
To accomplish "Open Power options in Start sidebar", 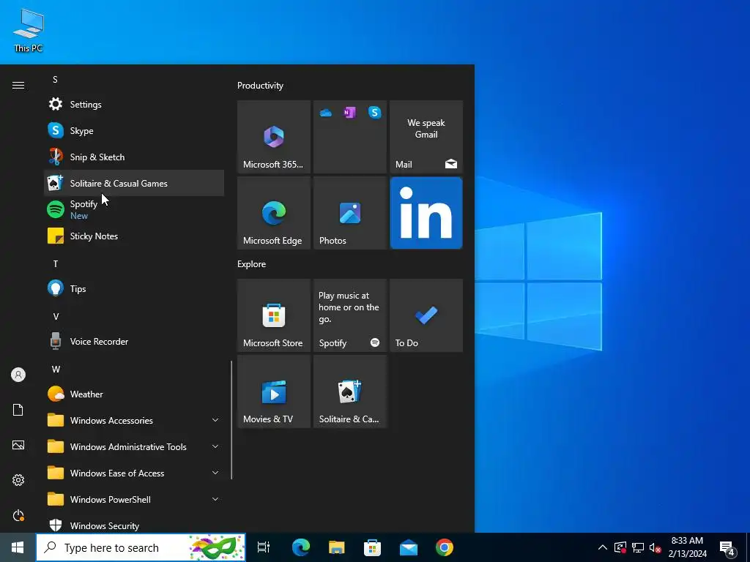I will 18,515.
